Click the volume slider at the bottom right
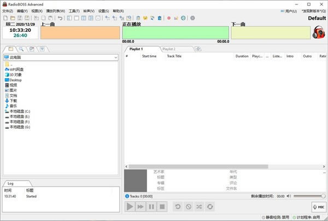The height and width of the screenshot is (221, 328). pyautogui.click(x=309, y=196)
